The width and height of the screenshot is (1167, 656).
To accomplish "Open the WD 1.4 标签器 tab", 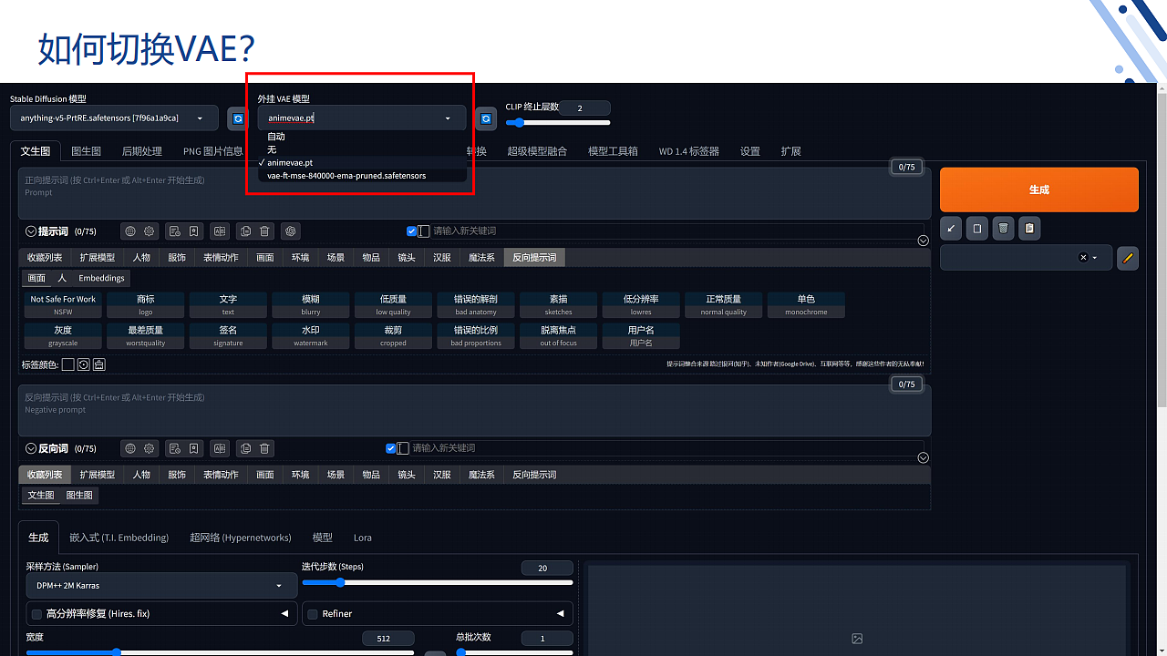I will (x=689, y=151).
